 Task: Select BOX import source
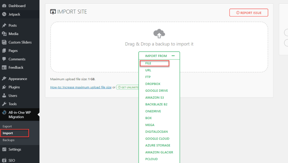click(148, 118)
